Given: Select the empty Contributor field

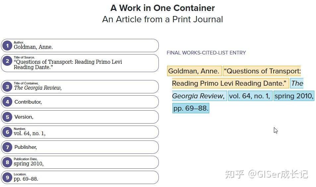Looking at the screenshot, I should pyautogui.click(x=83, y=102).
